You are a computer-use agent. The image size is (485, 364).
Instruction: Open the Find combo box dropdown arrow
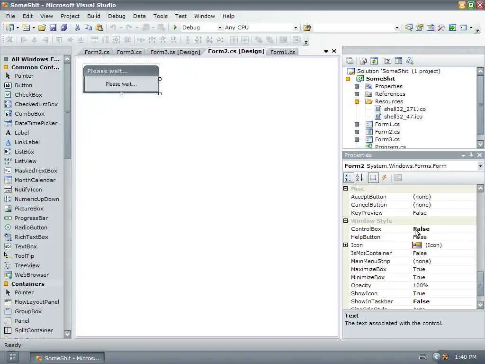point(397,27)
